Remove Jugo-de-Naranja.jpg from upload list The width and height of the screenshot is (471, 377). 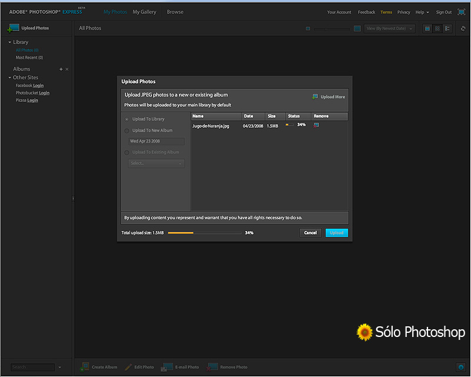point(316,125)
